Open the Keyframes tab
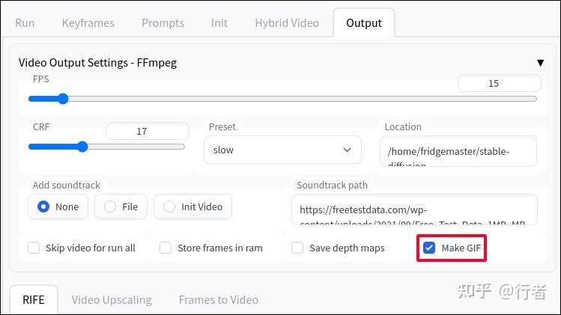Viewport: 561px width, 315px height. pos(88,23)
